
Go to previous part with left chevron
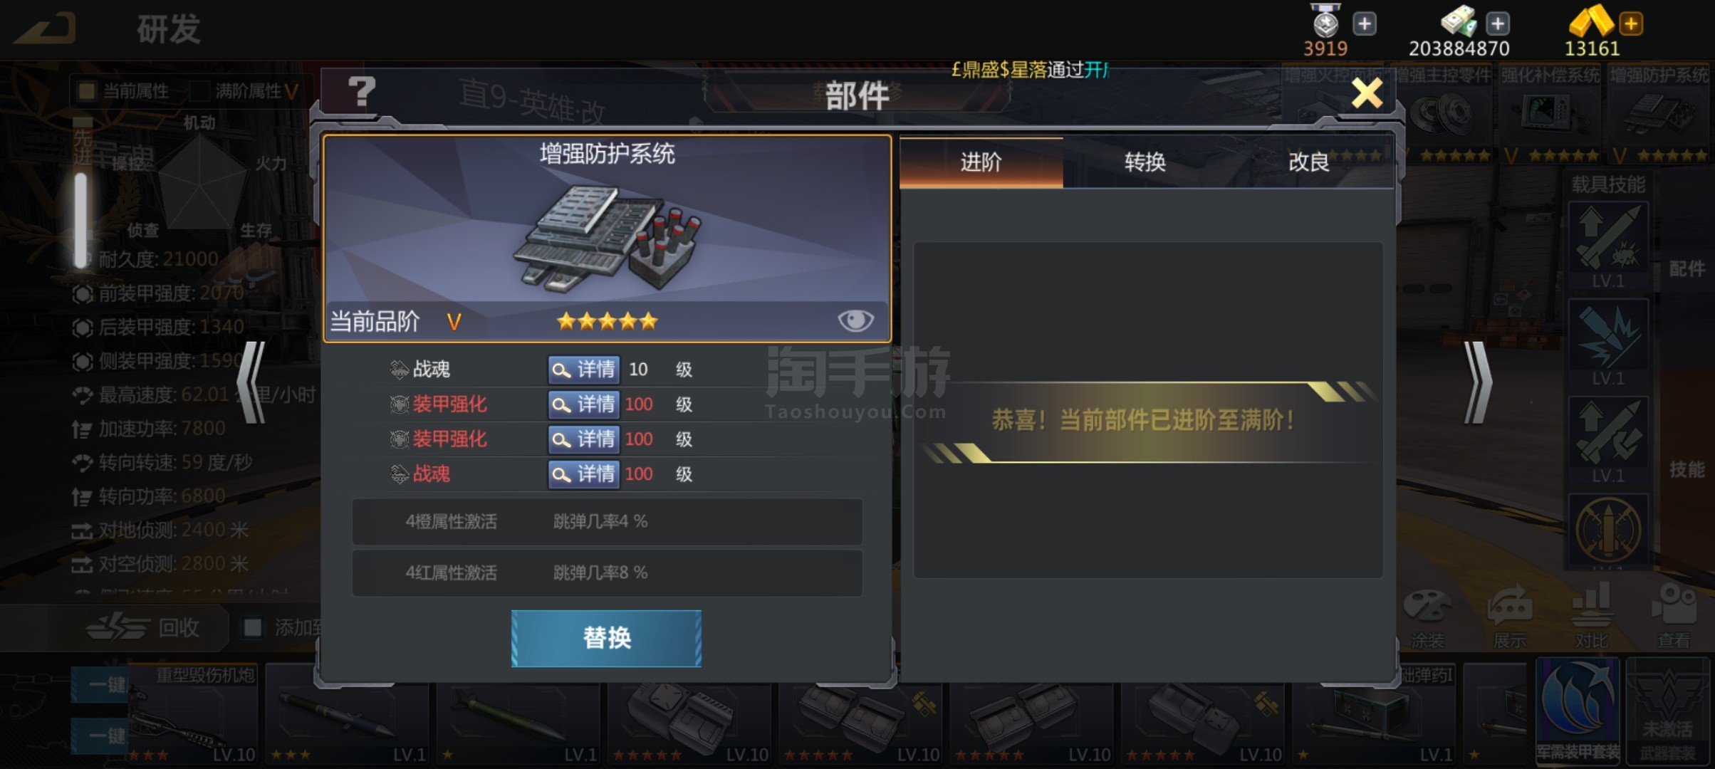(251, 382)
